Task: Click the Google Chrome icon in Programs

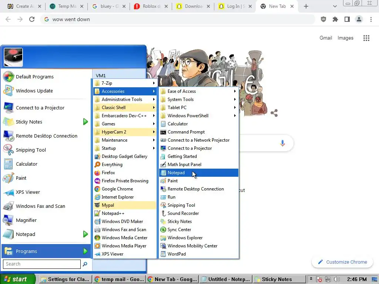Action: click(97, 189)
